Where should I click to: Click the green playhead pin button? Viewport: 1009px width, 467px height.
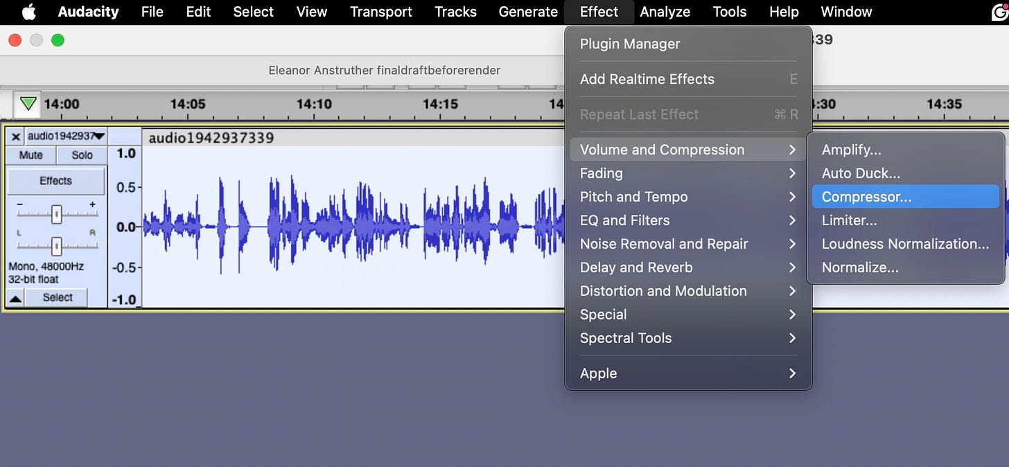(28, 105)
